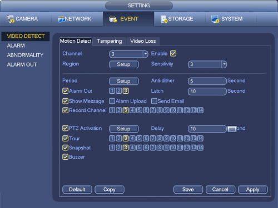Select ALARM in the sidebar
The height and width of the screenshot is (208, 278).
tap(16, 45)
